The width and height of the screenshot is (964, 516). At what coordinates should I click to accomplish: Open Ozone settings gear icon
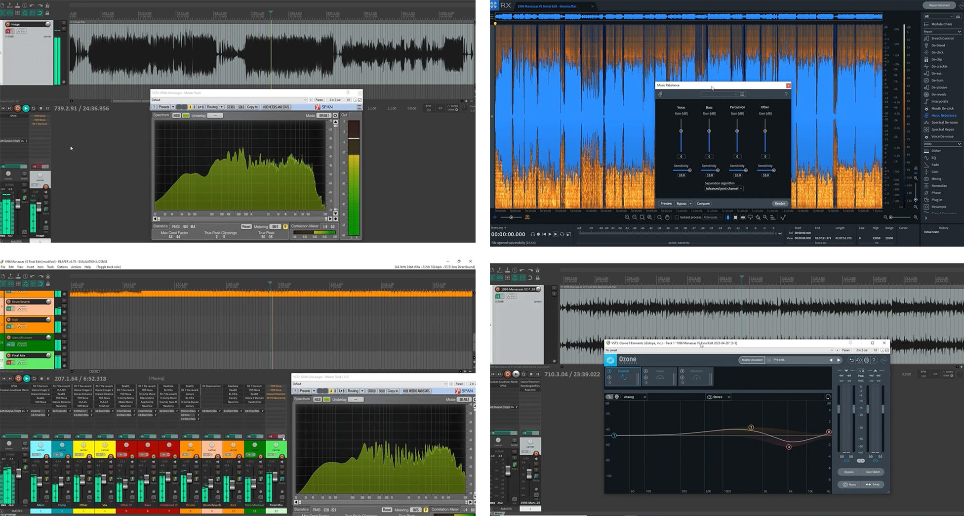[x=866, y=360]
